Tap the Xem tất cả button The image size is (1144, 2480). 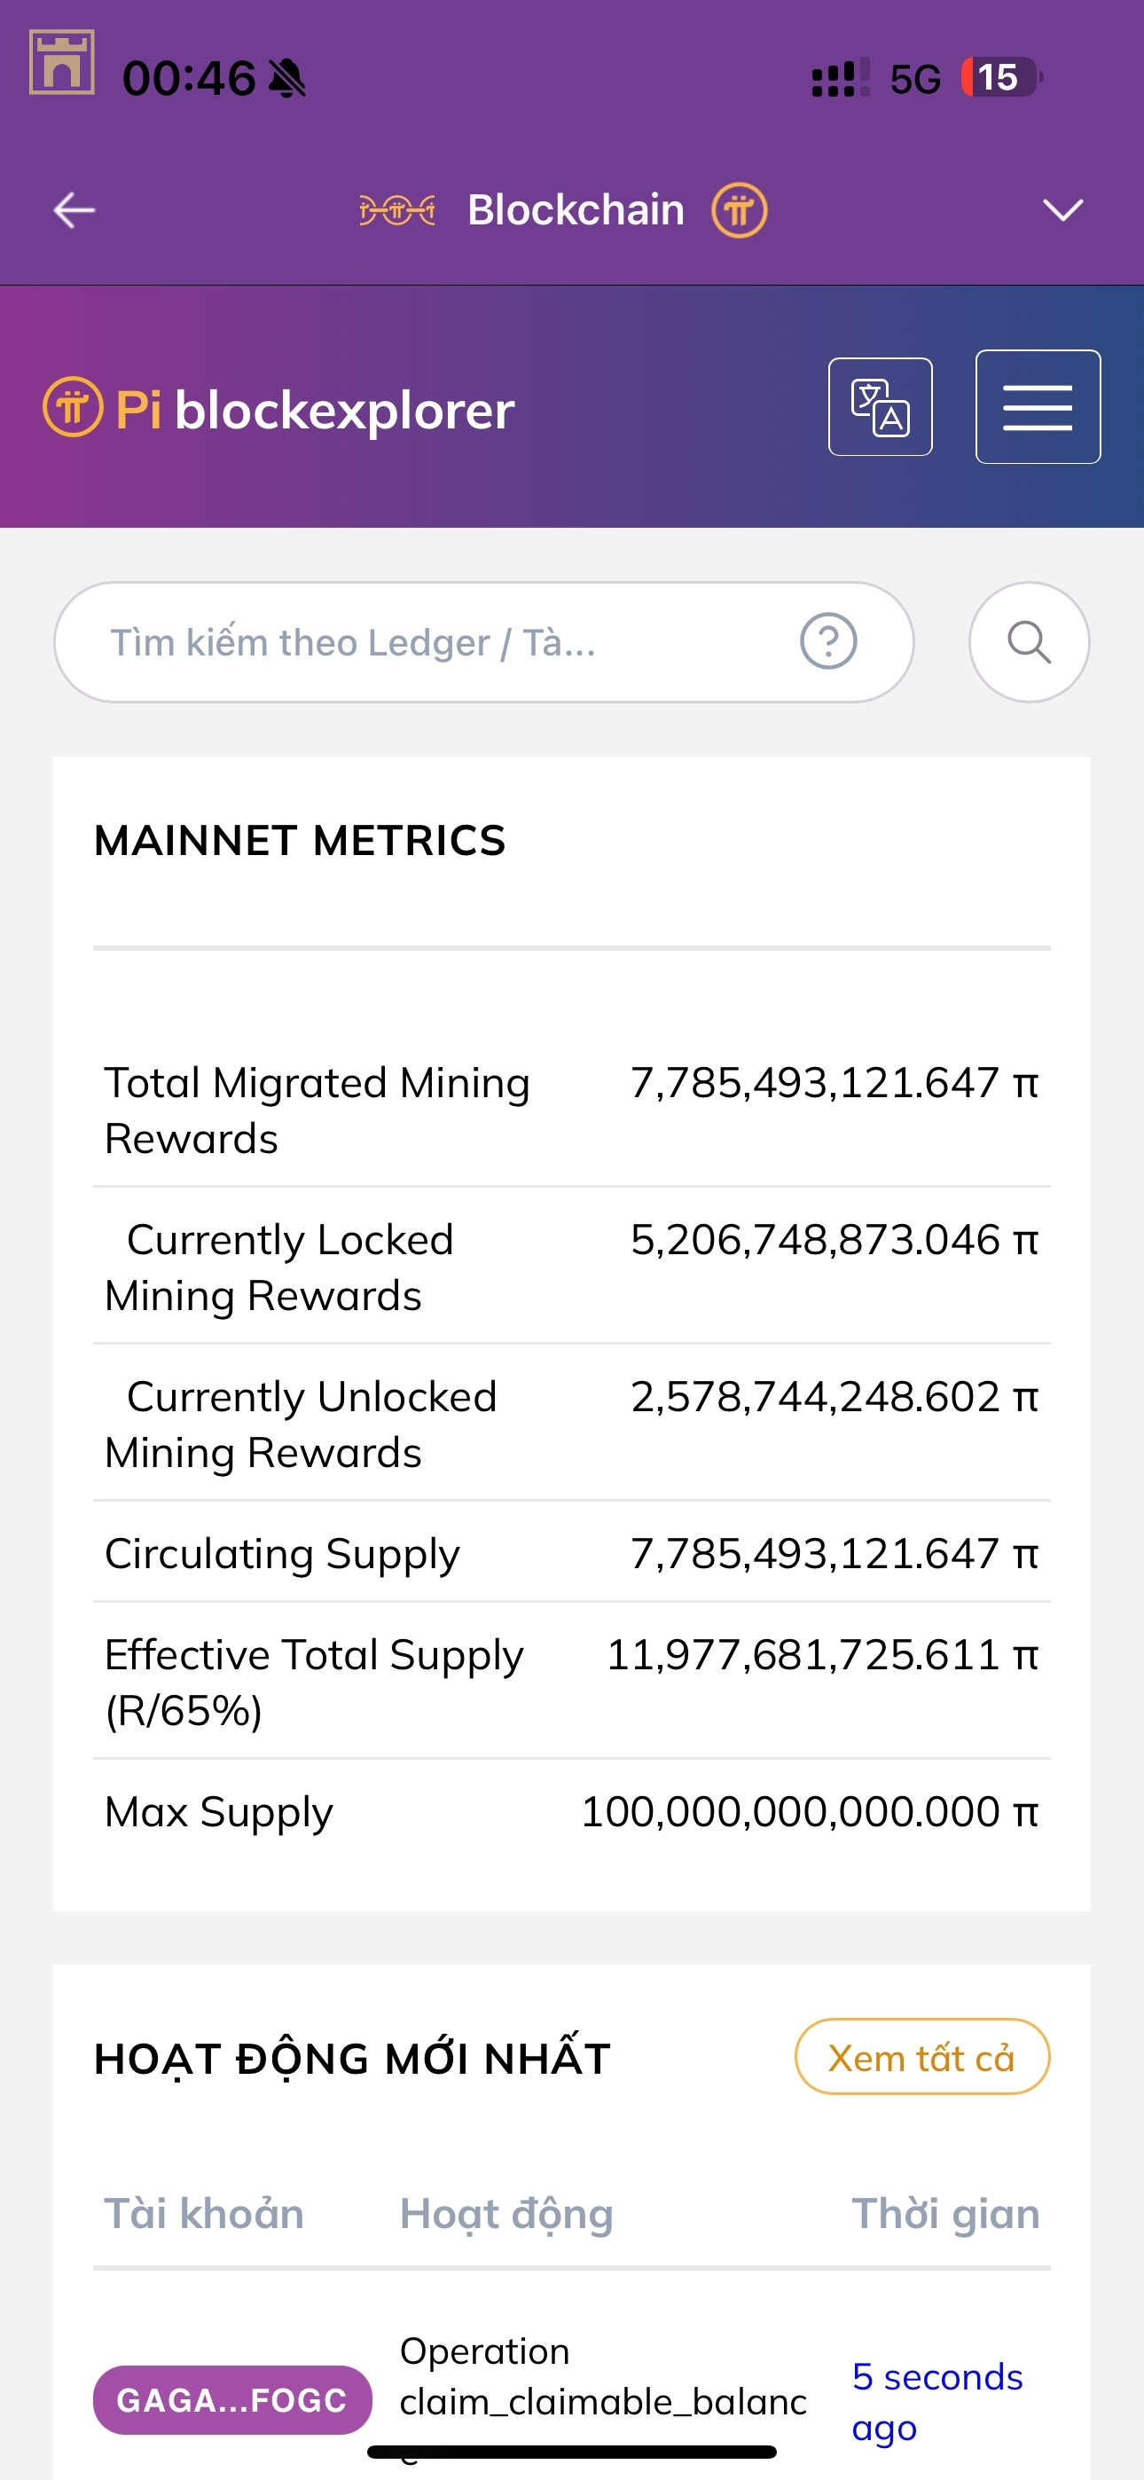click(921, 2056)
